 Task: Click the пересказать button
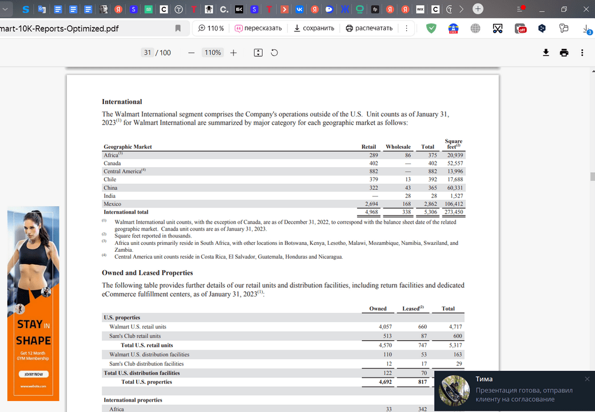click(x=258, y=28)
